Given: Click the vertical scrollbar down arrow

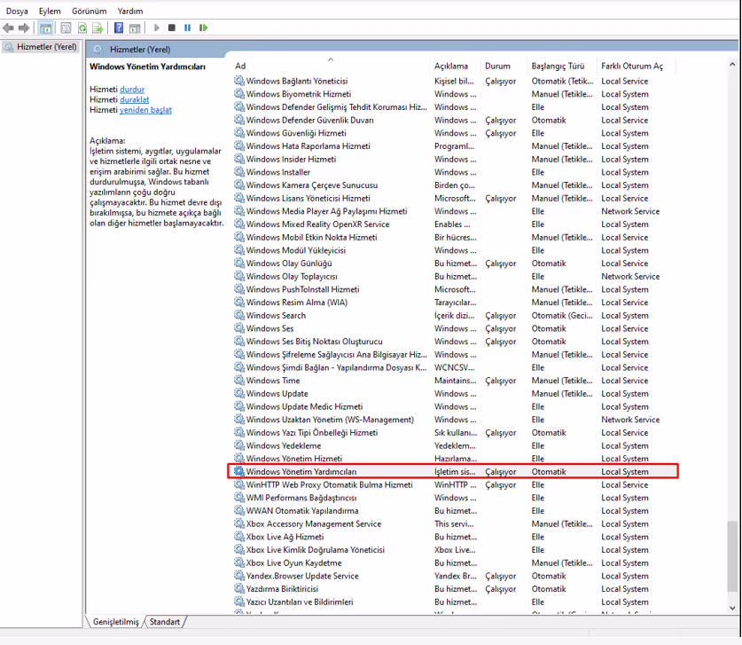Looking at the screenshot, I should point(732,609).
